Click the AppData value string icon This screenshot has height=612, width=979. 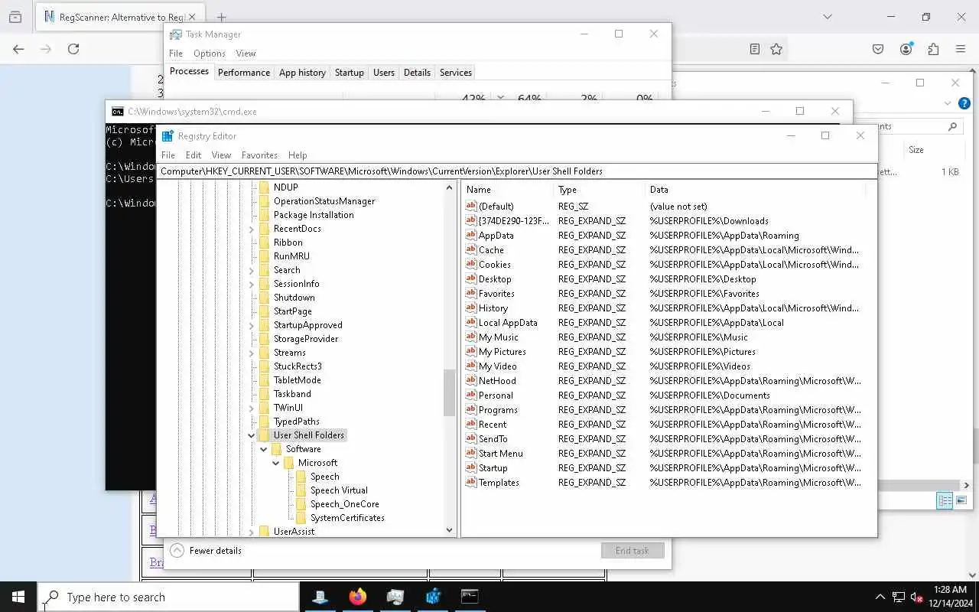471,235
